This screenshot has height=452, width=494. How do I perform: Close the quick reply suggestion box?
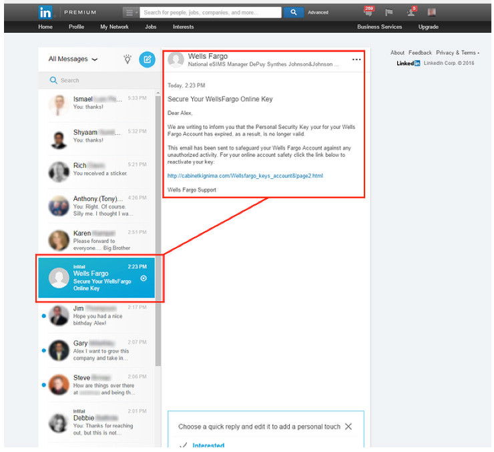pos(348,427)
